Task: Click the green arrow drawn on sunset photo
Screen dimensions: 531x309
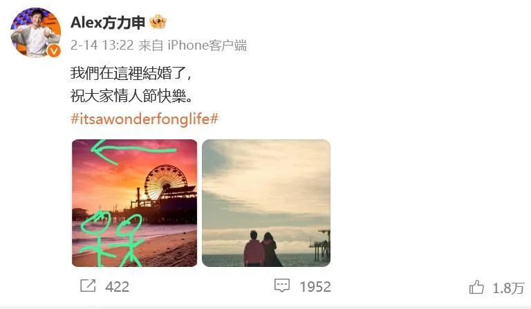Action: click(x=133, y=151)
